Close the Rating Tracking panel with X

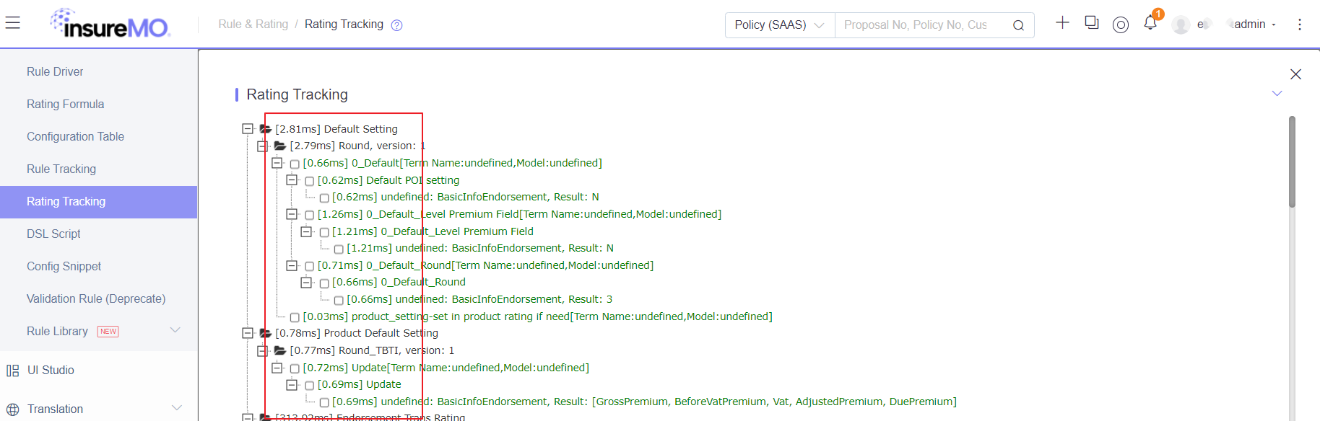[x=1295, y=74]
